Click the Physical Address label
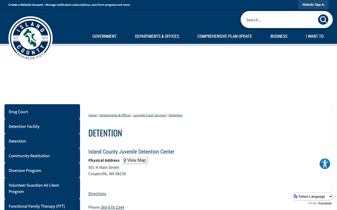337x210 pixels. tap(104, 160)
